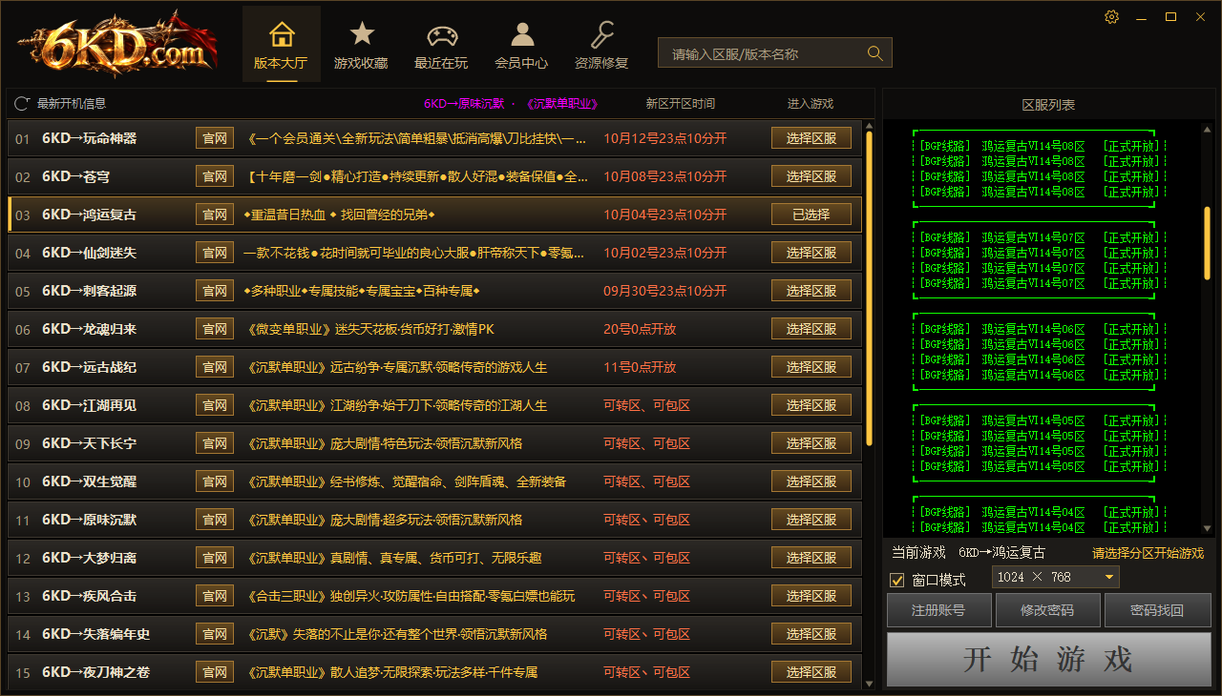Select the 6KD→双生觉醒 row name
This screenshot has width=1222, height=696.
89,481
